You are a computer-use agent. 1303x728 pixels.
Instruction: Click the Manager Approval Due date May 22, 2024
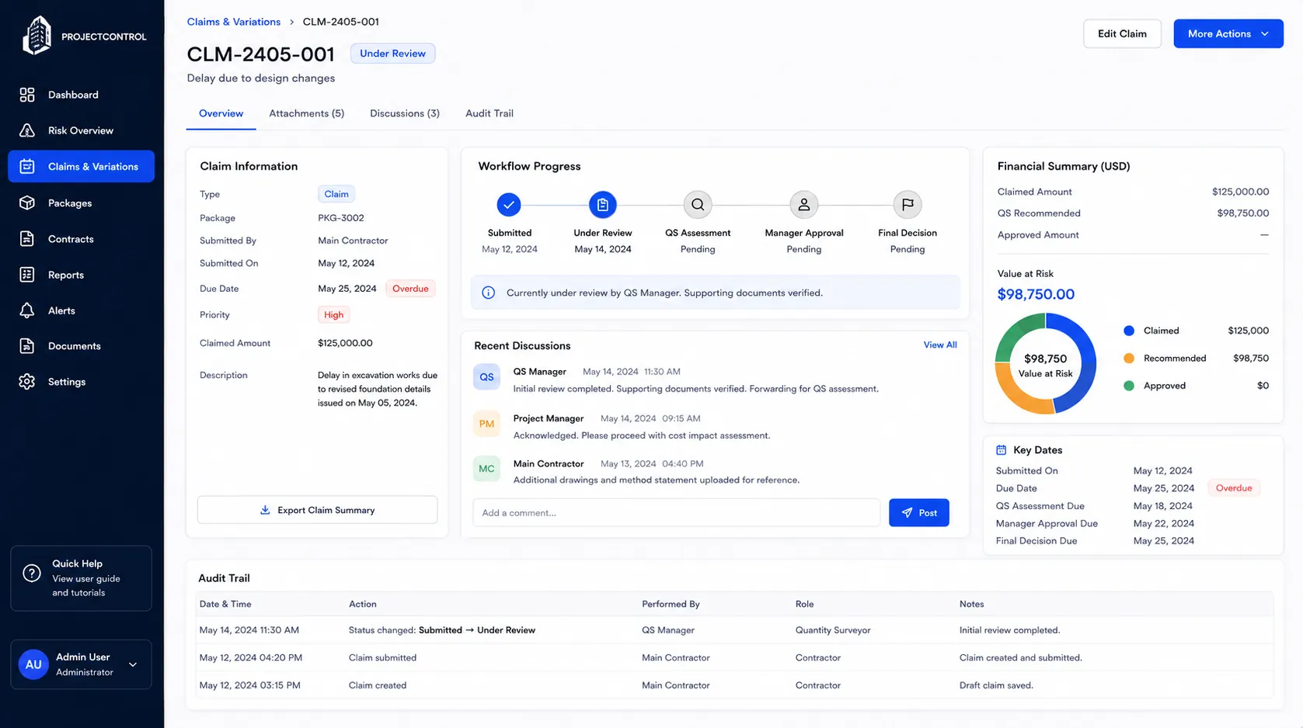(x=1163, y=524)
